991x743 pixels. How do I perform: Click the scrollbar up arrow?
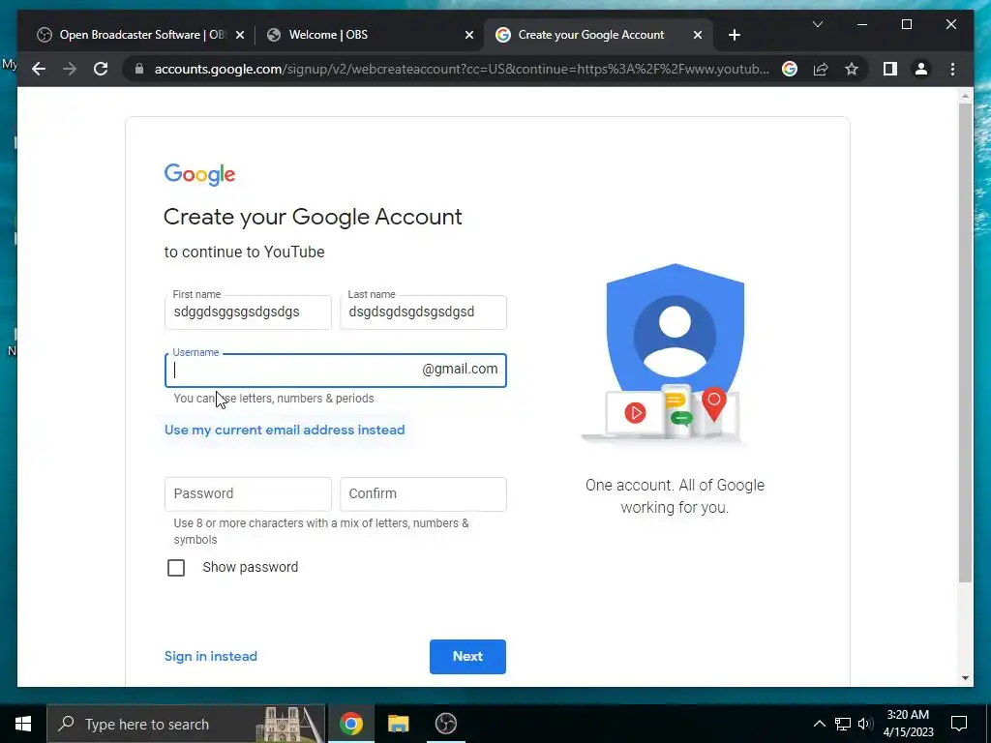click(965, 97)
